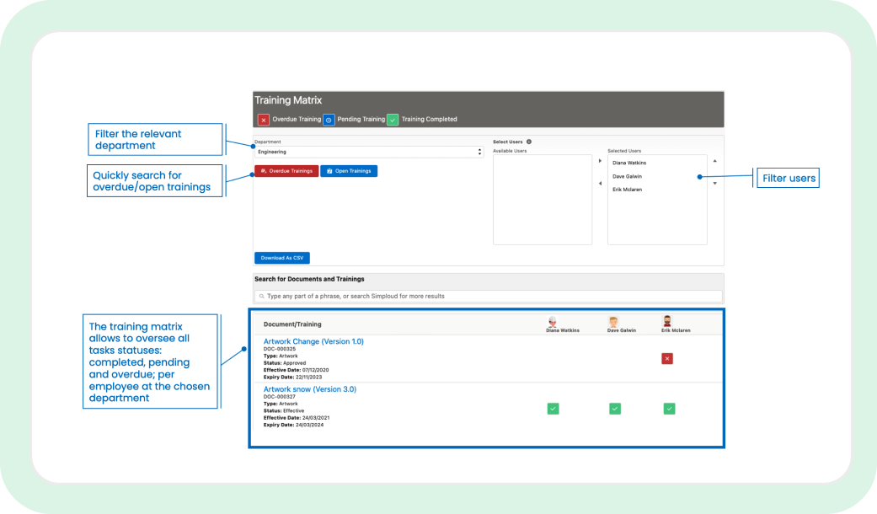The image size is (877, 514).
Task: Click Dave Galwin's completed check for Artwork snow
Action: click(x=615, y=409)
